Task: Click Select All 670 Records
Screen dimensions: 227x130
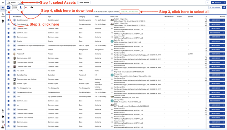Action: (x=129, y=12)
